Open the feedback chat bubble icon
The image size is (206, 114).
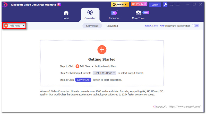point(171,4)
